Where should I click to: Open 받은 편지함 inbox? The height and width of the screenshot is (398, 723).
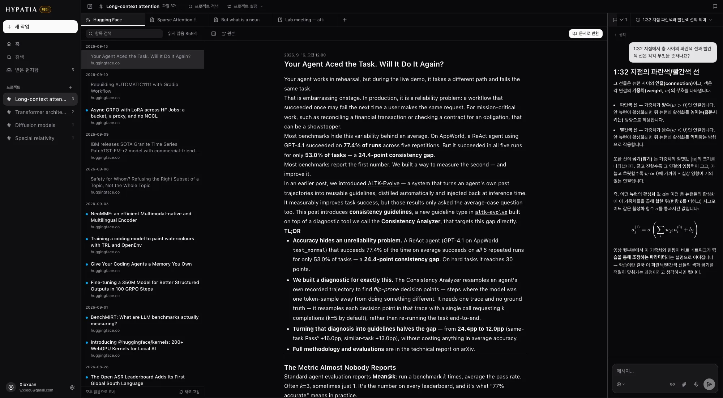[x=40, y=70]
